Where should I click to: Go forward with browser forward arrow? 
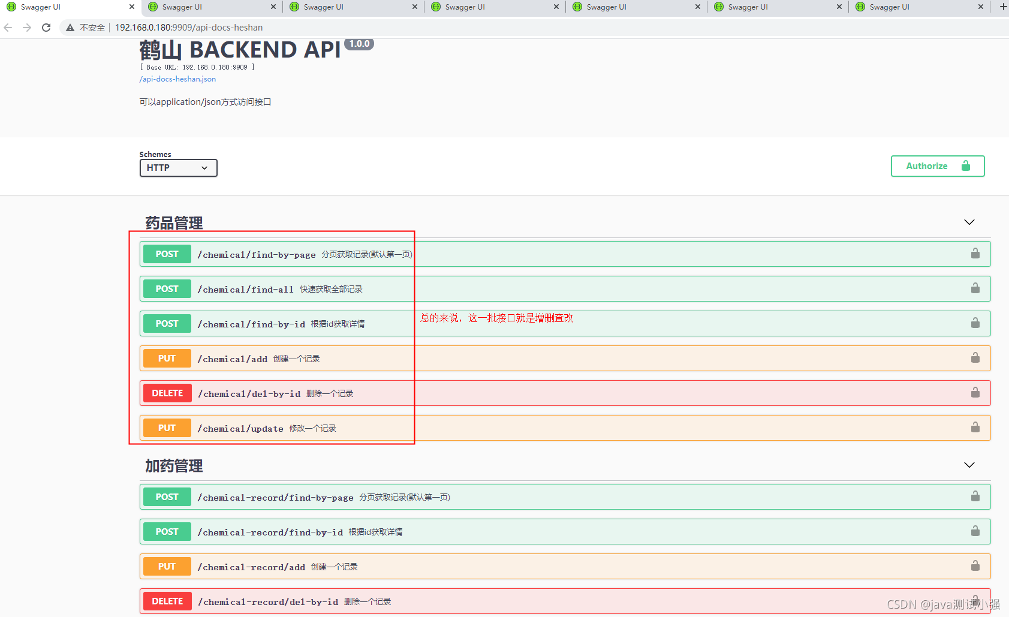pyautogui.click(x=27, y=28)
